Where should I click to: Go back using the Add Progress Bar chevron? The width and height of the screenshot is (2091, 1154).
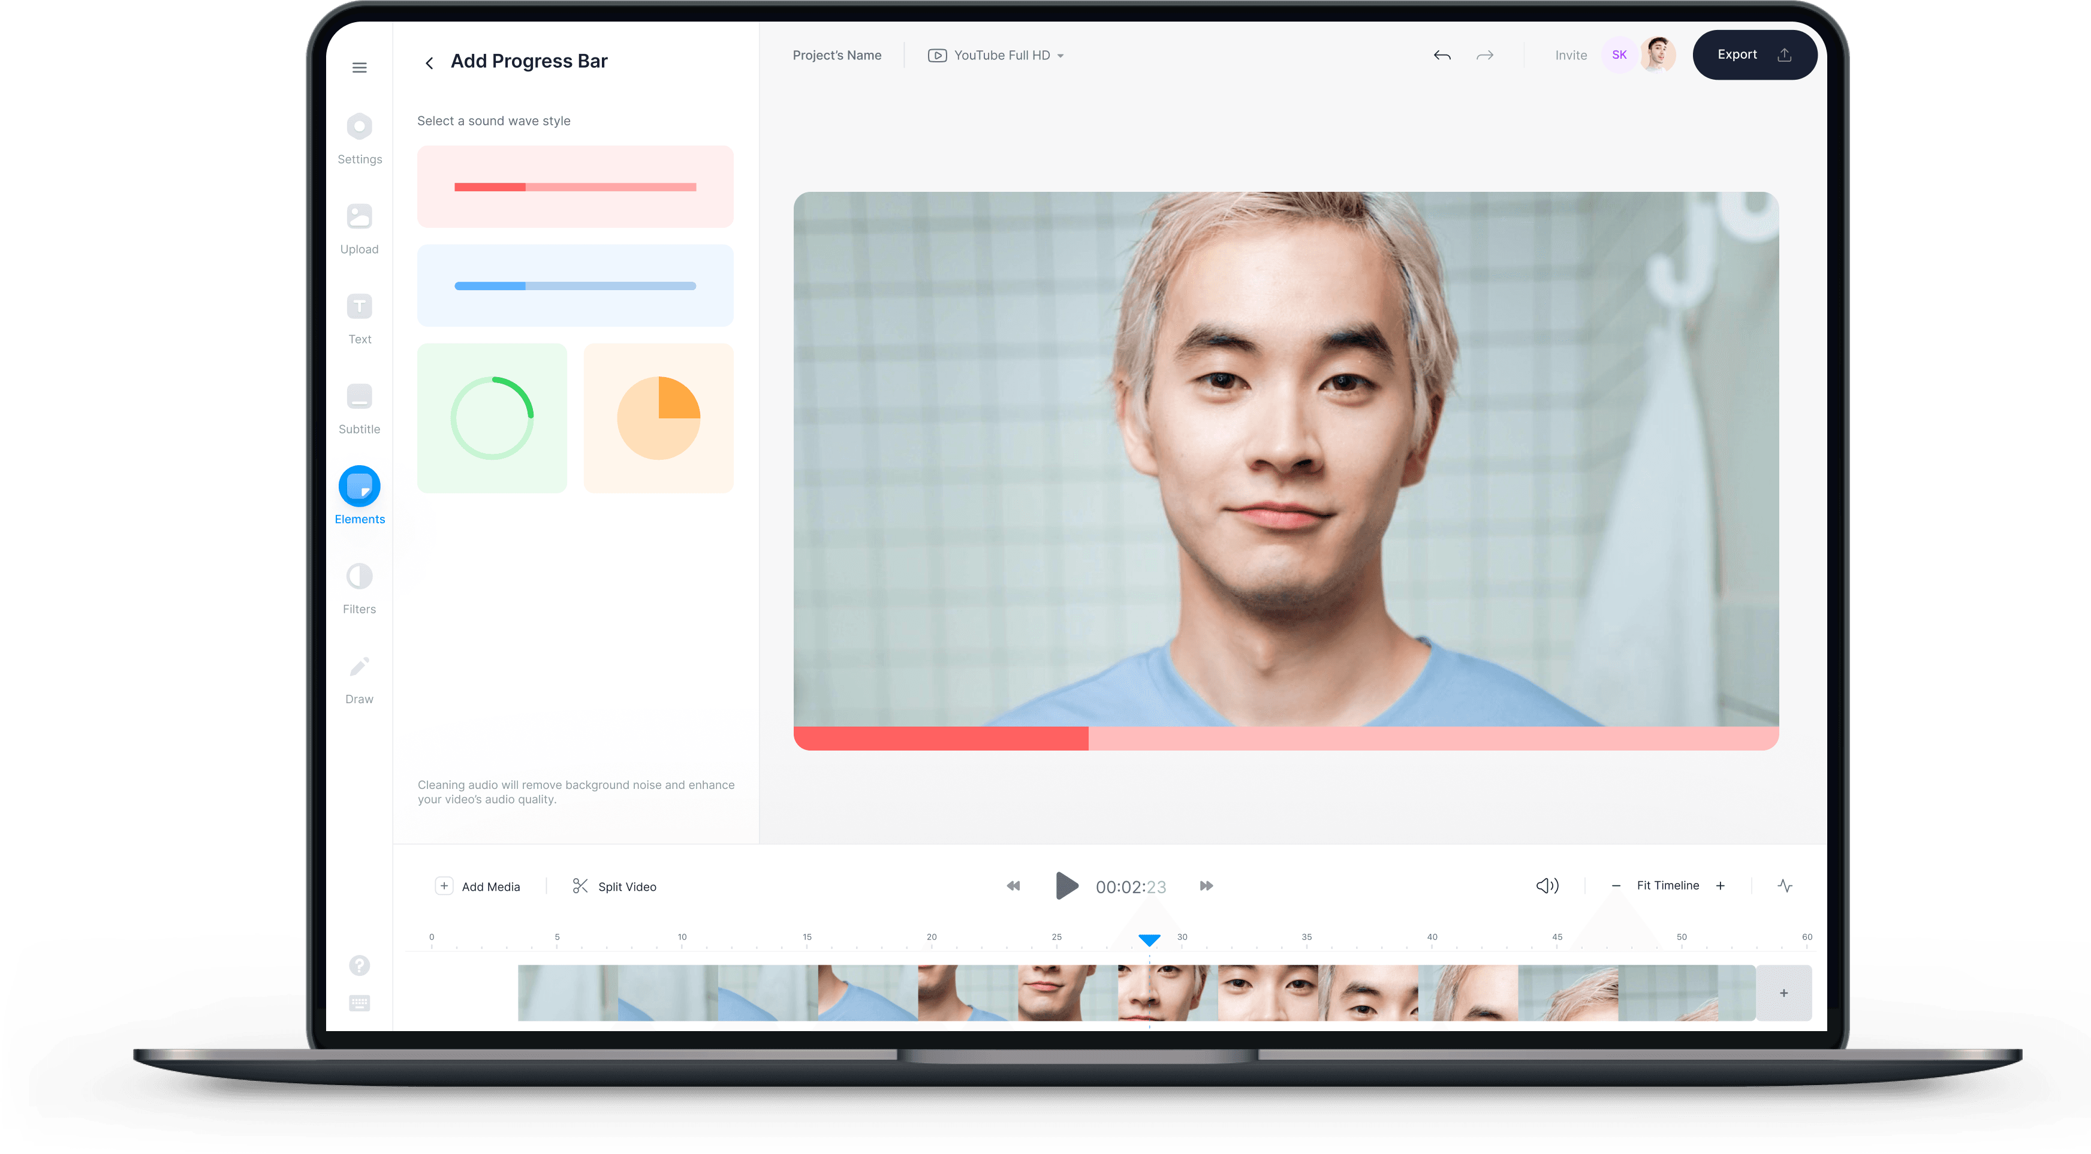[429, 62]
